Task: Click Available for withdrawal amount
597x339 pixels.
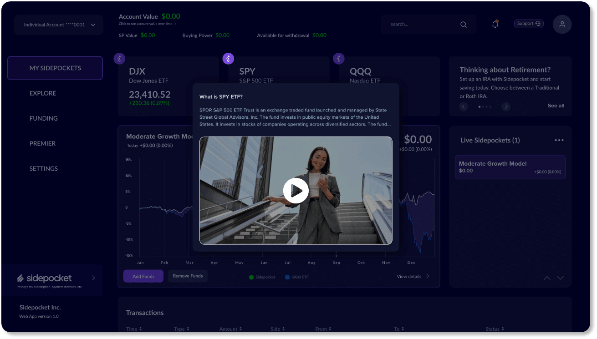Action: (x=319, y=35)
